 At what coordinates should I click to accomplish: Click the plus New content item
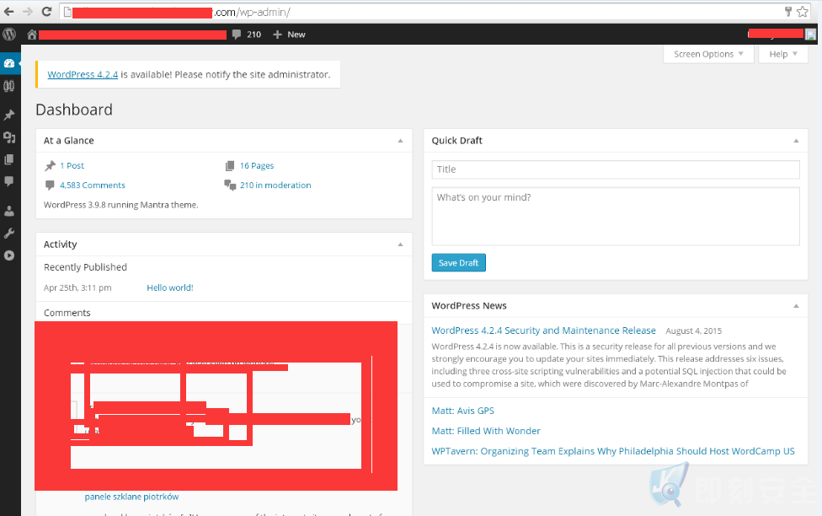pos(289,35)
